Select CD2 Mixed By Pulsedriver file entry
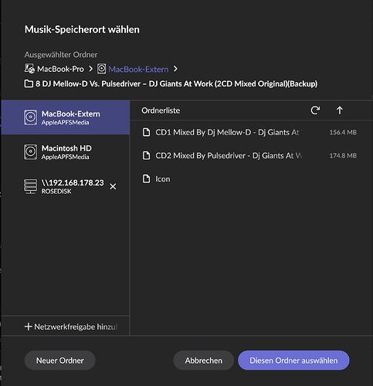Image resolution: width=373 pixels, height=386 pixels. click(249, 155)
